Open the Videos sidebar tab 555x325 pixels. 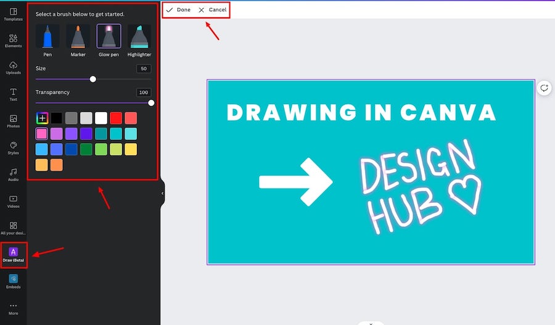coord(13,202)
